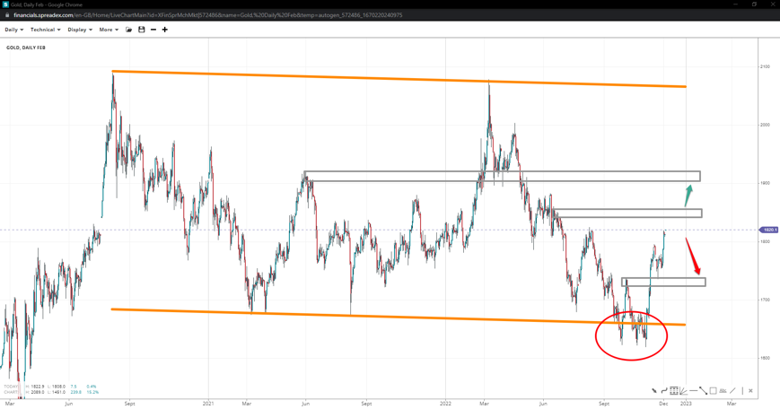Close the drawing tools toolbar
Screen dimensions: 780x409
(750, 391)
